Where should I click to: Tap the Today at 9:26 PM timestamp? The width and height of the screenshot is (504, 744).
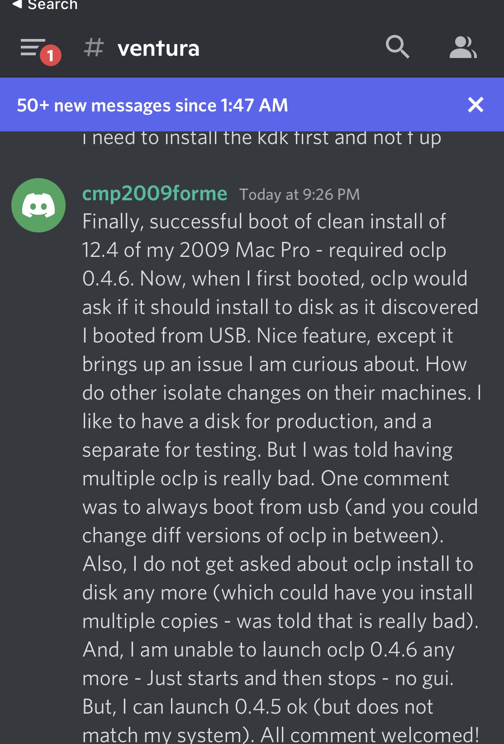[x=300, y=194]
